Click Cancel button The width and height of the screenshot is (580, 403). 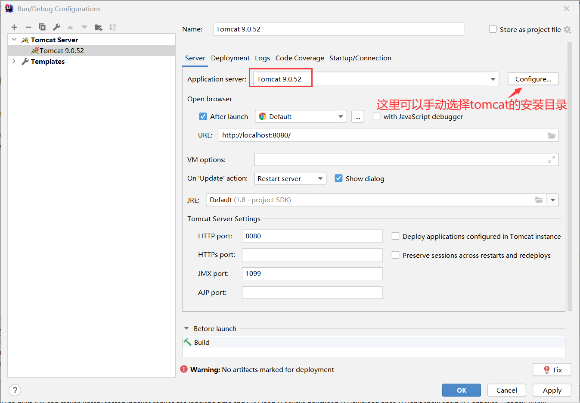pyautogui.click(x=507, y=390)
